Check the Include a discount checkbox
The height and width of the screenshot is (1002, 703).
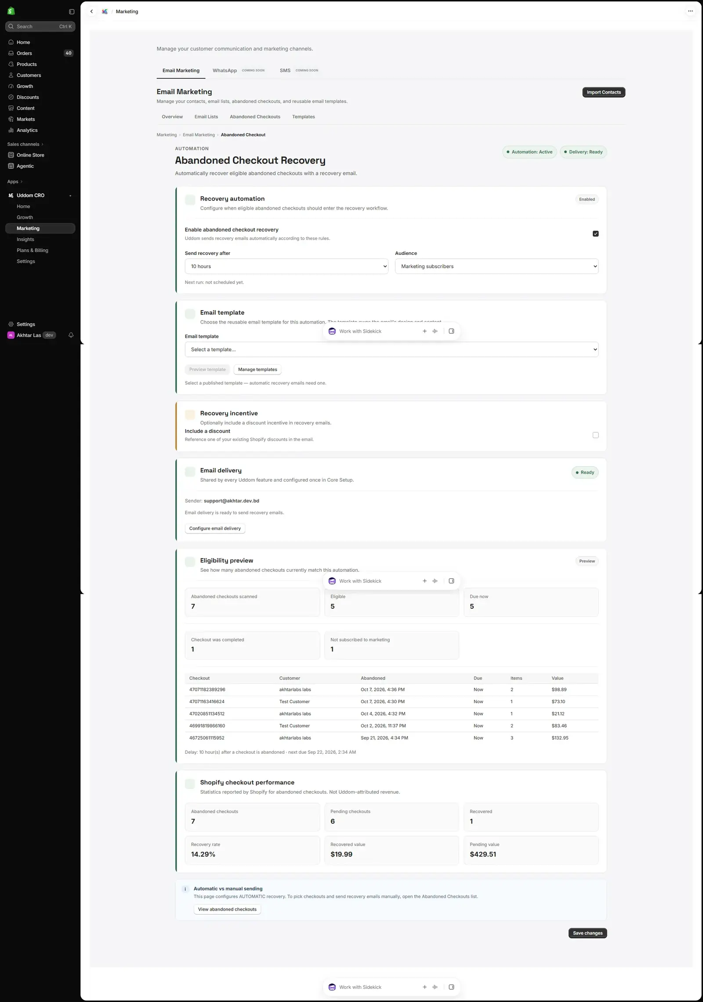click(x=595, y=435)
